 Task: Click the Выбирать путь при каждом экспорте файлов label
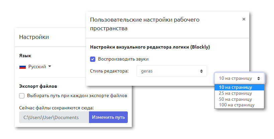point(77,96)
